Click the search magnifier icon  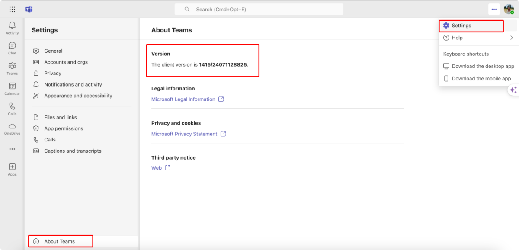point(187,9)
